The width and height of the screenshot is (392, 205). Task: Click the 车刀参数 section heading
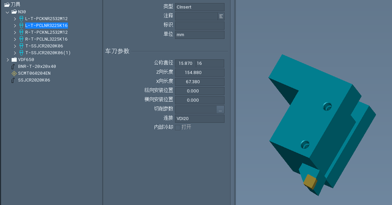[117, 51]
